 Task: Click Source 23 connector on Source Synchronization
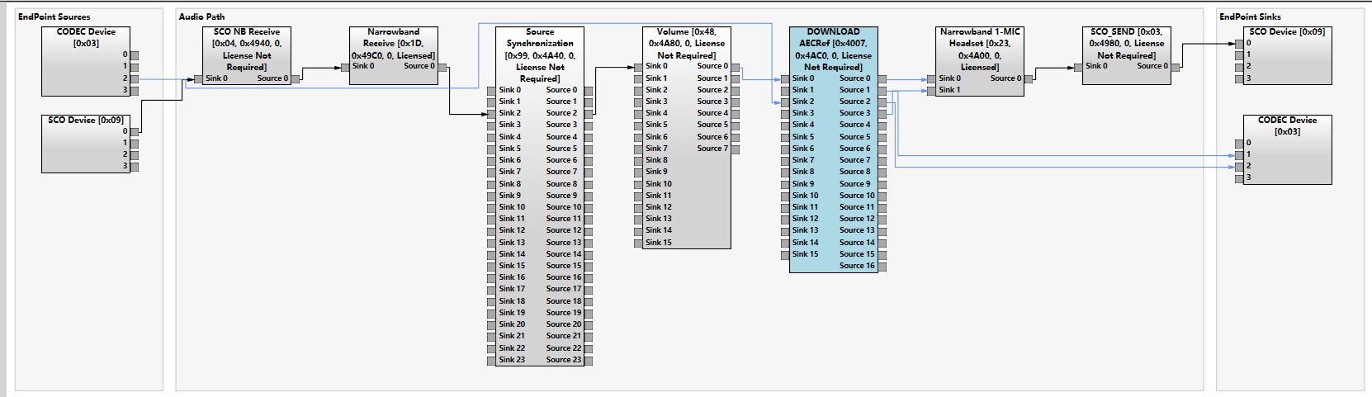tap(589, 361)
